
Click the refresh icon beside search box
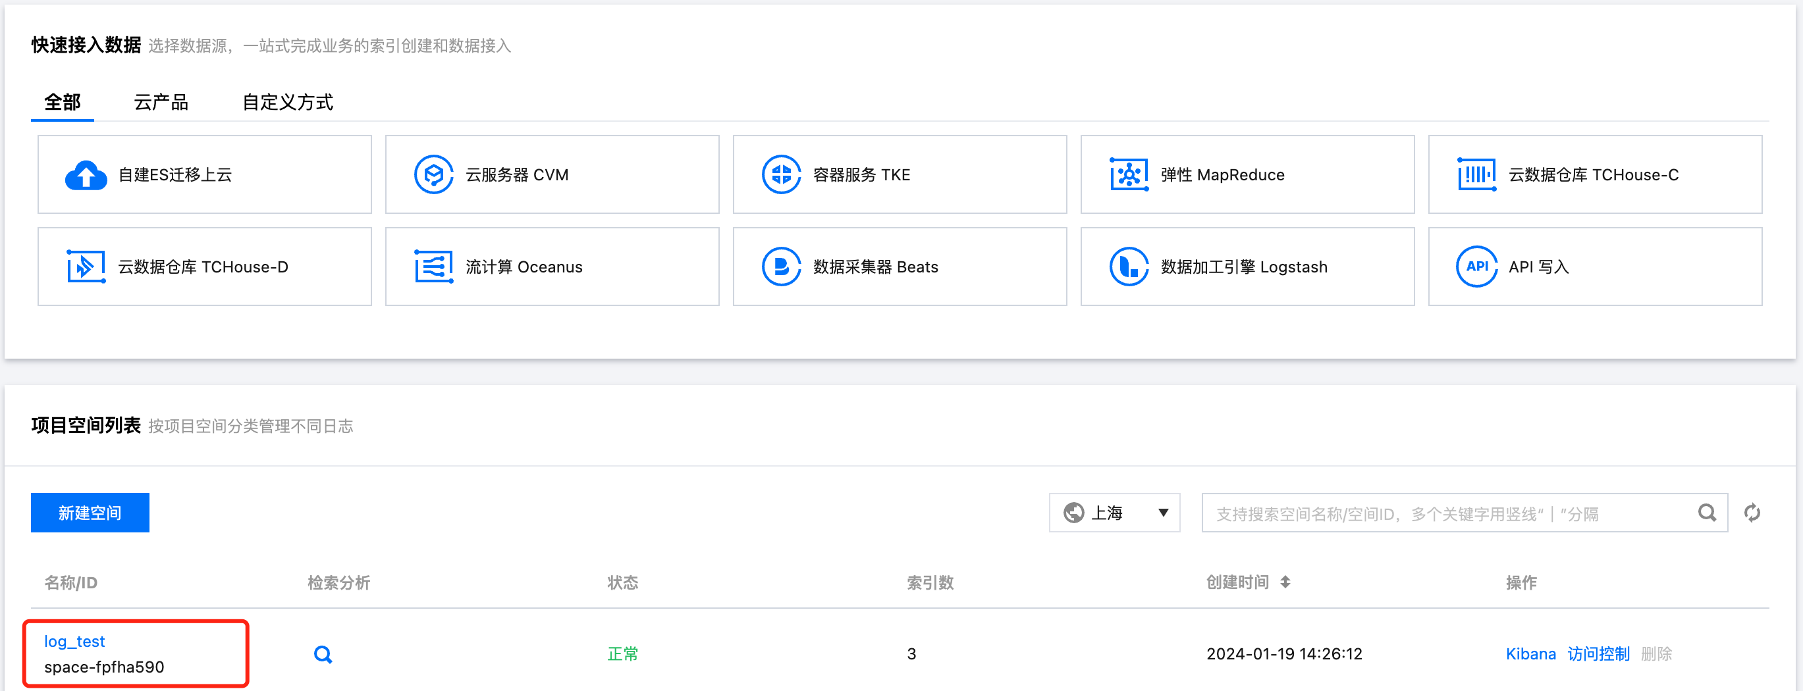(x=1752, y=513)
